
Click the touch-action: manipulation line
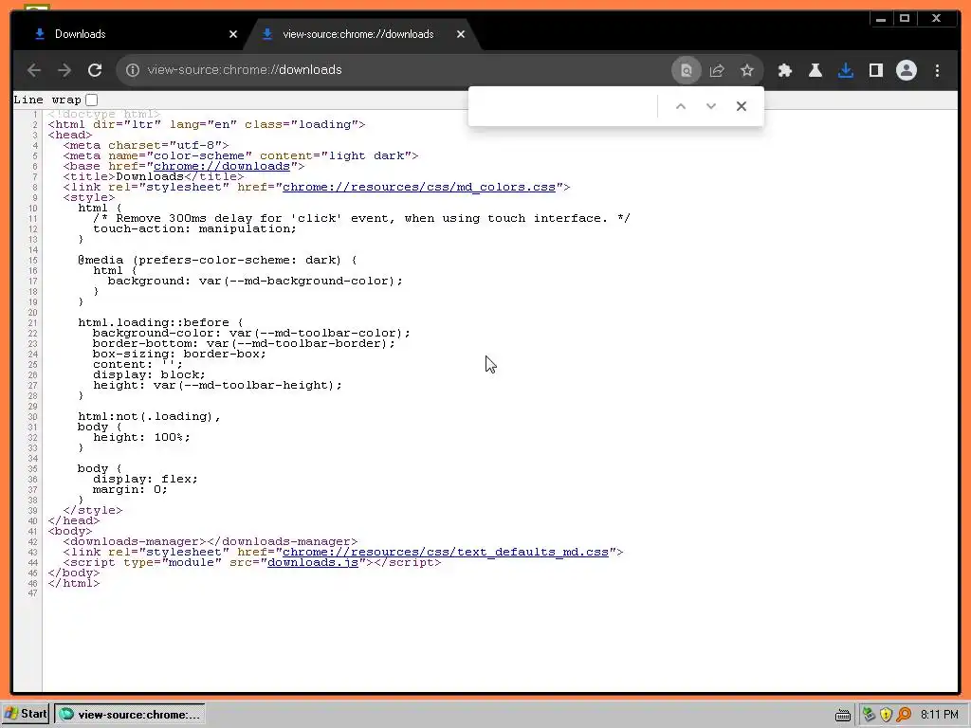[195, 228]
